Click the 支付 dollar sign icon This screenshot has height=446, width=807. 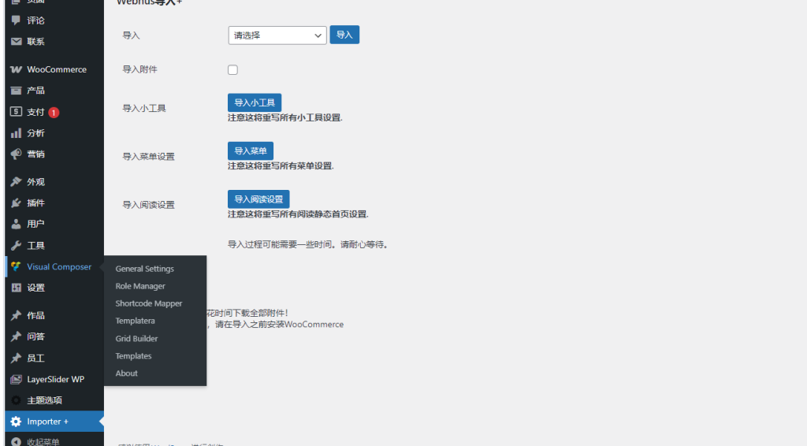pyautogui.click(x=16, y=112)
